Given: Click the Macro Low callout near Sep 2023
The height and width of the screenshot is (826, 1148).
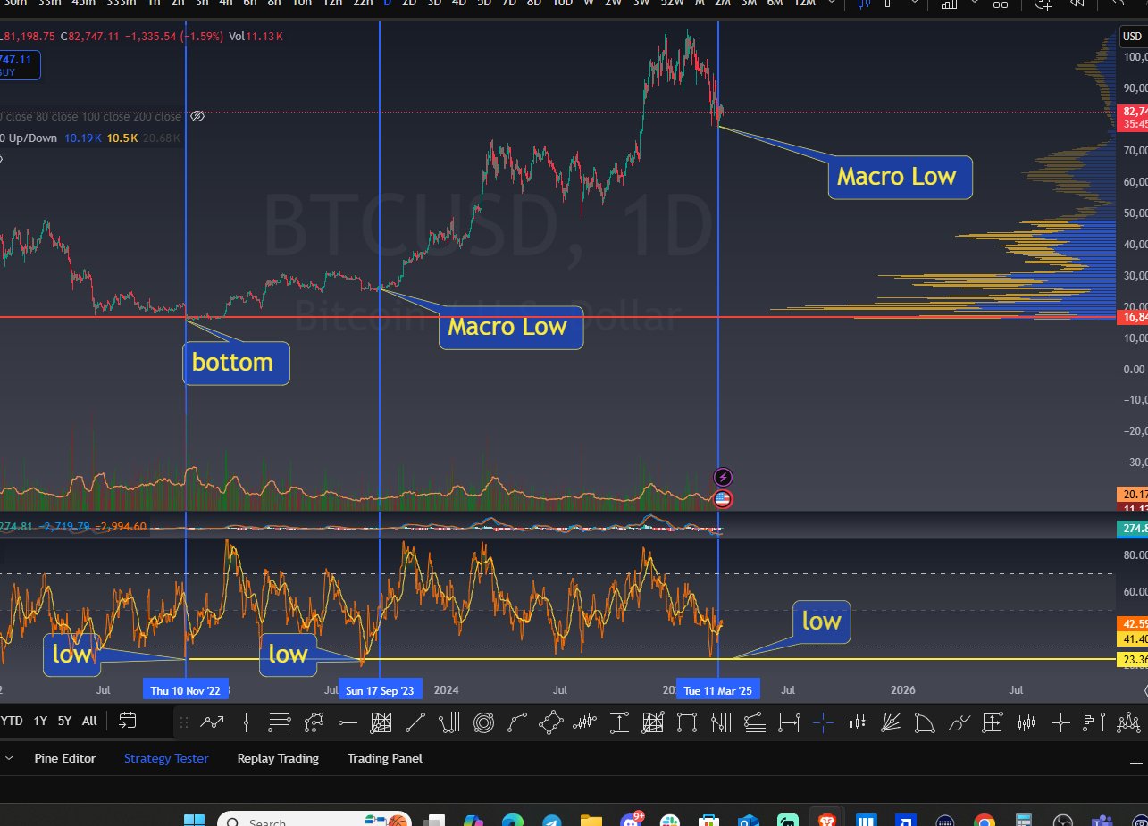Looking at the screenshot, I should pos(511,327).
